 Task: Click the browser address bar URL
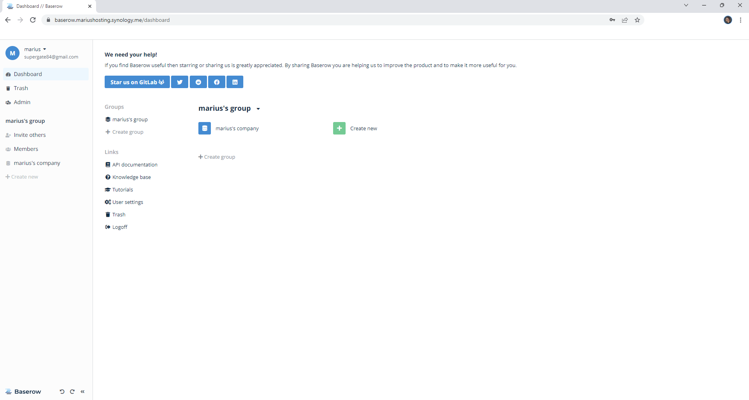112,20
